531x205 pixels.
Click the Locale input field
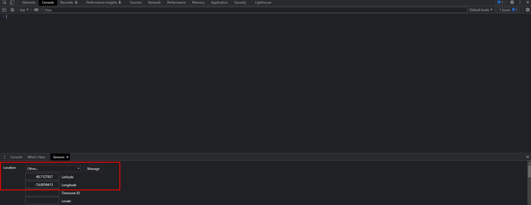point(42,201)
